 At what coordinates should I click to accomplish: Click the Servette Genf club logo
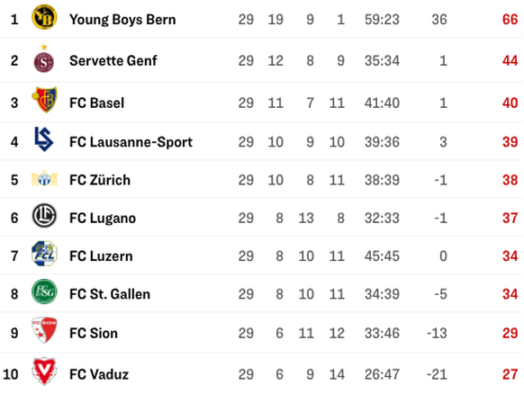click(x=44, y=58)
